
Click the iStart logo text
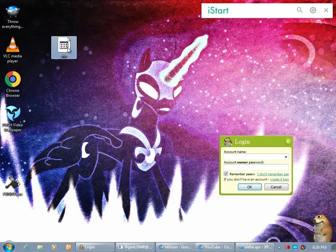pyautogui.click(x=218, y=10)
